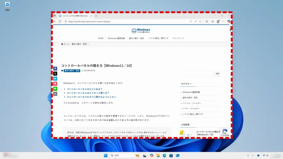
Task: Open トラブル解決／便利ワザ category in sidebar
Action: click(193, 114)
